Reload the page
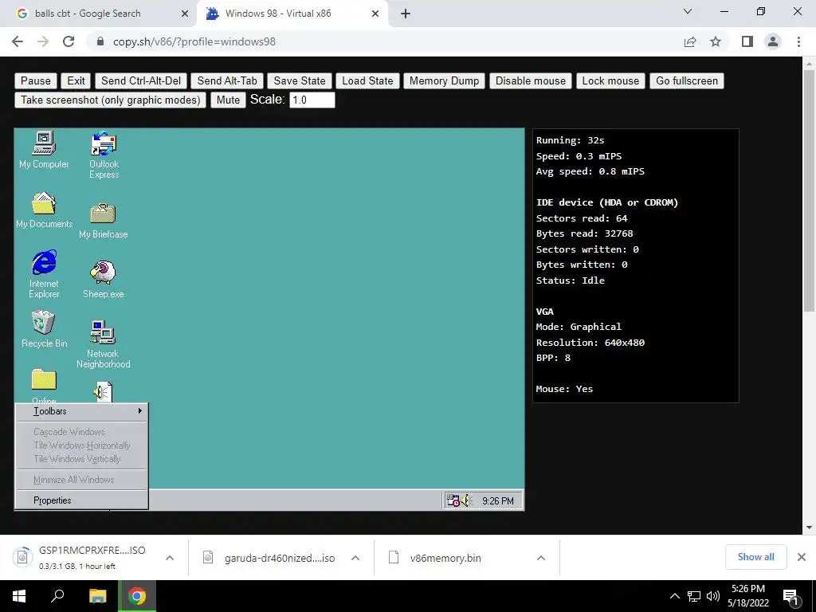 point(69,41)
